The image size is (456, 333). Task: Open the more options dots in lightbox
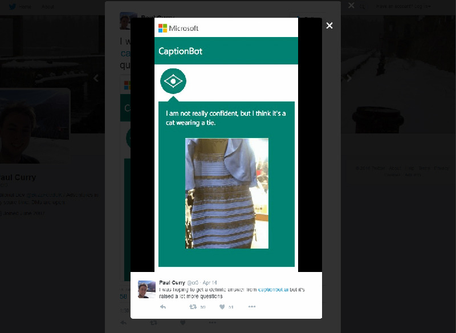(x=252, y=307)
